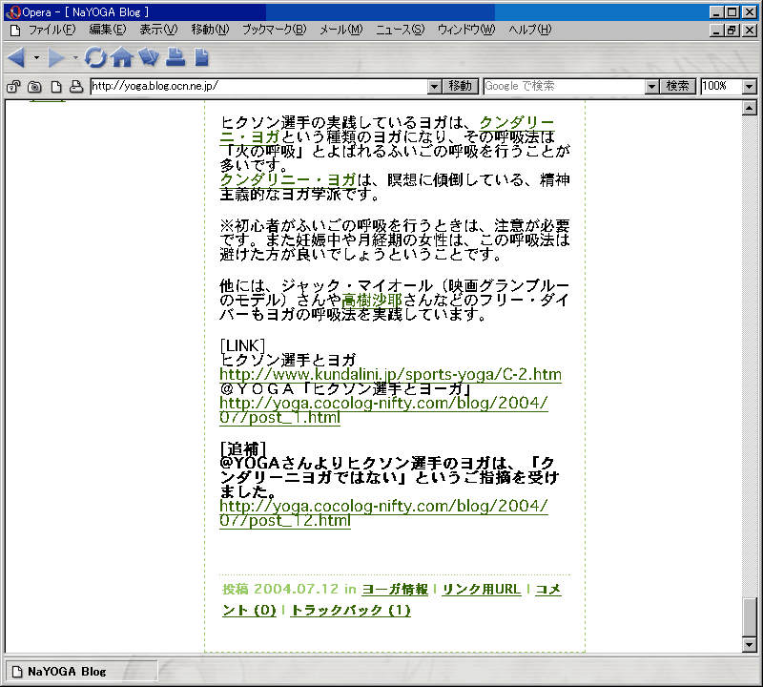Open the ウィンドウ(W) menu

(x=466, y=30)
